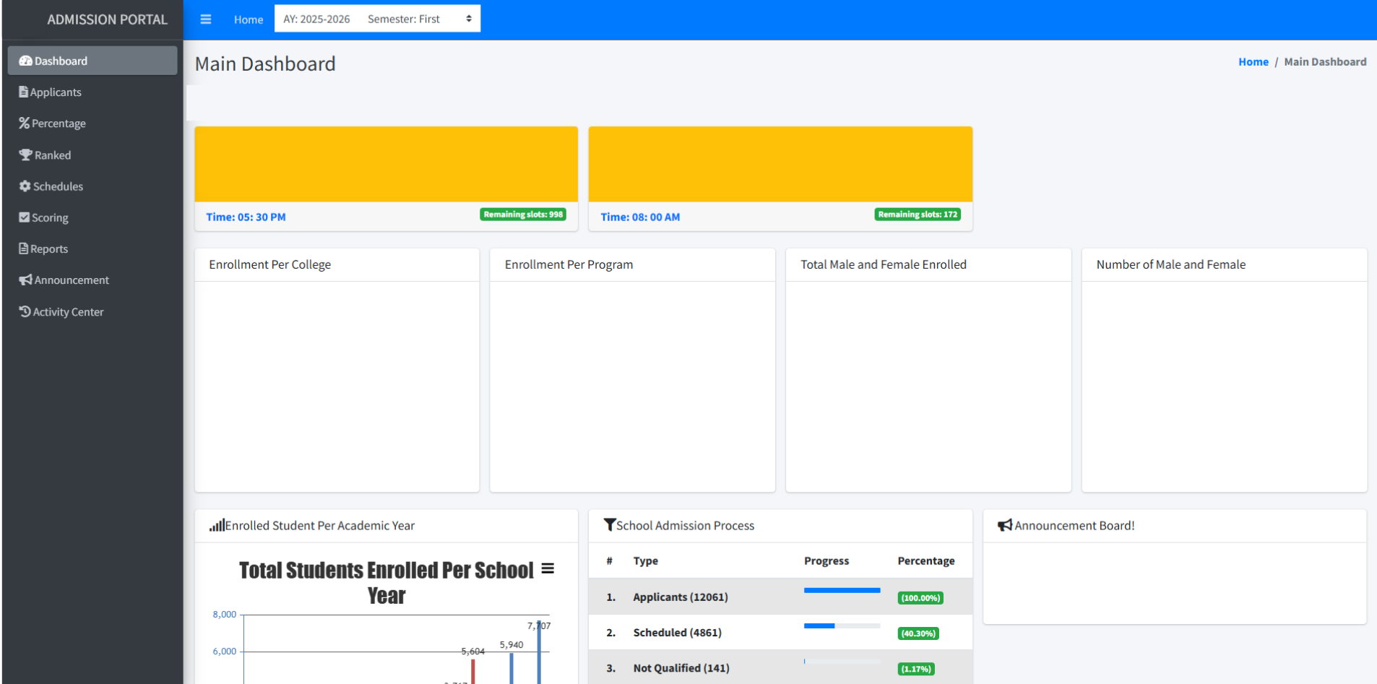Open the Reports menu item
The width and height of the screenshot is (1377, 684).
click(49, 249)
